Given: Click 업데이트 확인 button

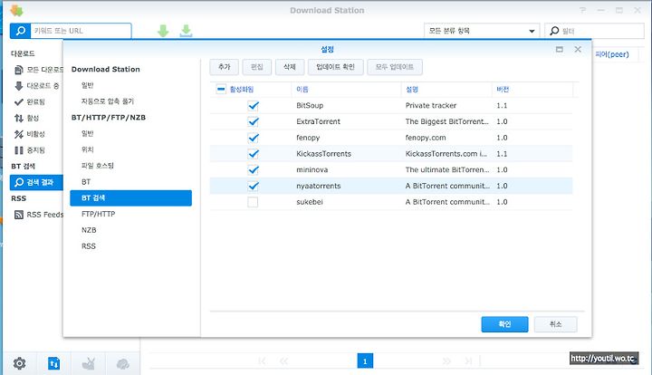Looking at the screenshot, I should [x=336, y=67].
